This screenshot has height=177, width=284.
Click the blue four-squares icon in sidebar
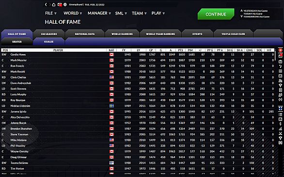pos(281,108)
